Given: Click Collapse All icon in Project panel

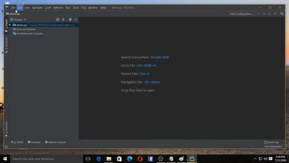Looking at the screenshot, I should 63,19.
